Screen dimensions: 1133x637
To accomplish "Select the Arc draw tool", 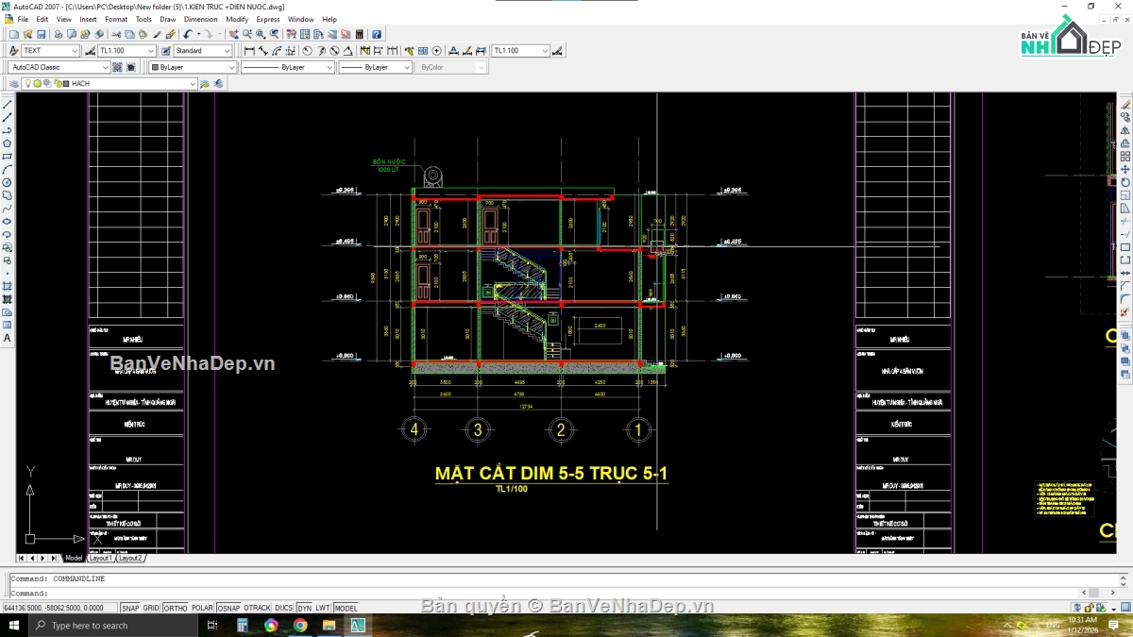I will pyautogui.click(x=8, y=169).
